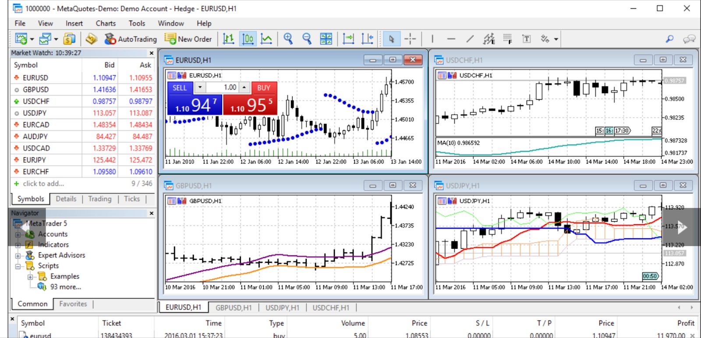Toggle chart shift
The height and width of the screenshot is (338, 701).
tap(367, 39)
